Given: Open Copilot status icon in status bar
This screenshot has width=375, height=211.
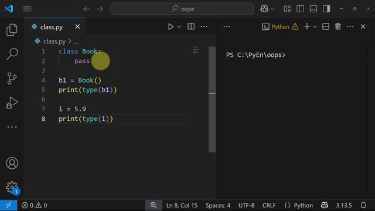Looking at the screenshot, I should click(324, 205).
